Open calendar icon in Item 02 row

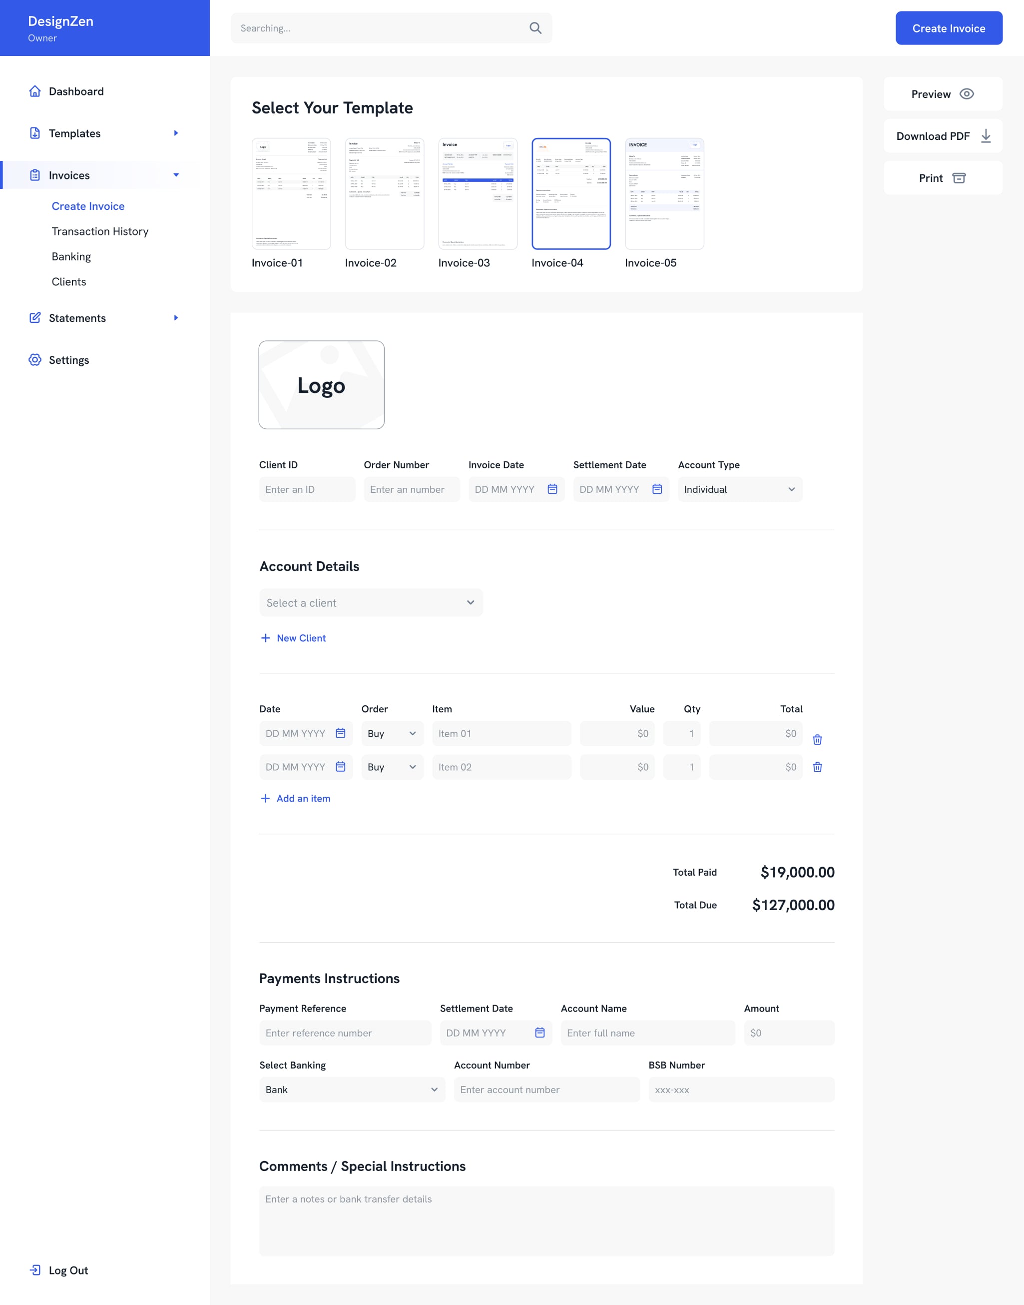tap(341, 766)
